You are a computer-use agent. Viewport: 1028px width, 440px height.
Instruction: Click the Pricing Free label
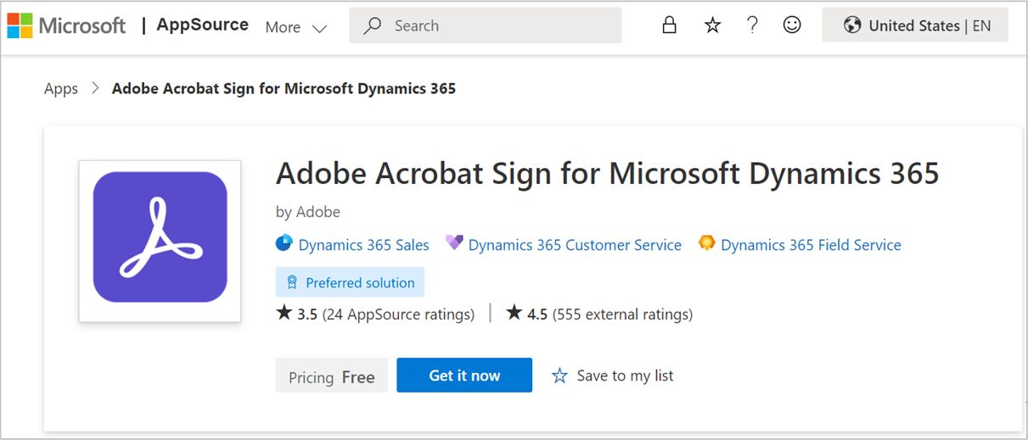pos(332,376)
